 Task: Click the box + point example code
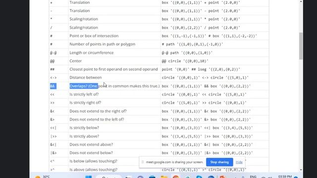pyautogui.click(x=201, y=2)
